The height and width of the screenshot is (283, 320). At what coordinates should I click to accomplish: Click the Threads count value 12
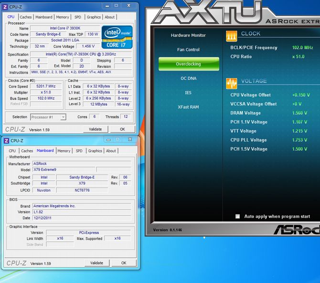[x=126, y=116]
